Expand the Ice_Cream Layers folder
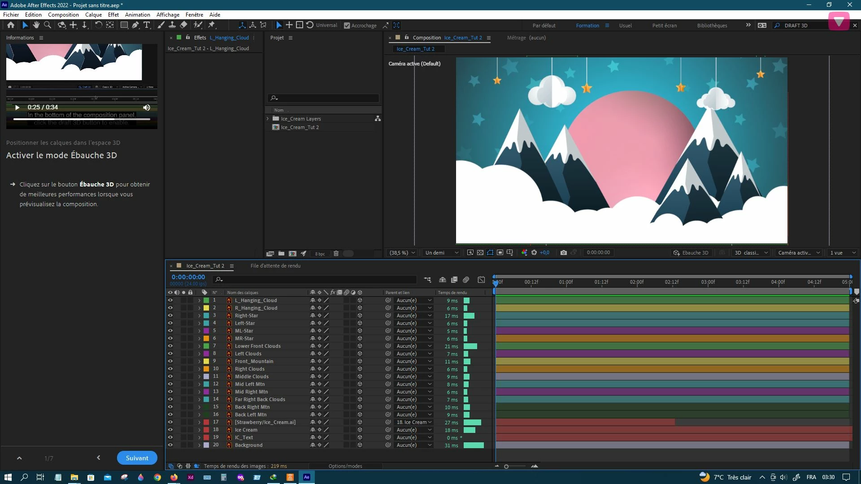Image resolution: width=861 pixels, height=484 pixels. tap(268, 119)
